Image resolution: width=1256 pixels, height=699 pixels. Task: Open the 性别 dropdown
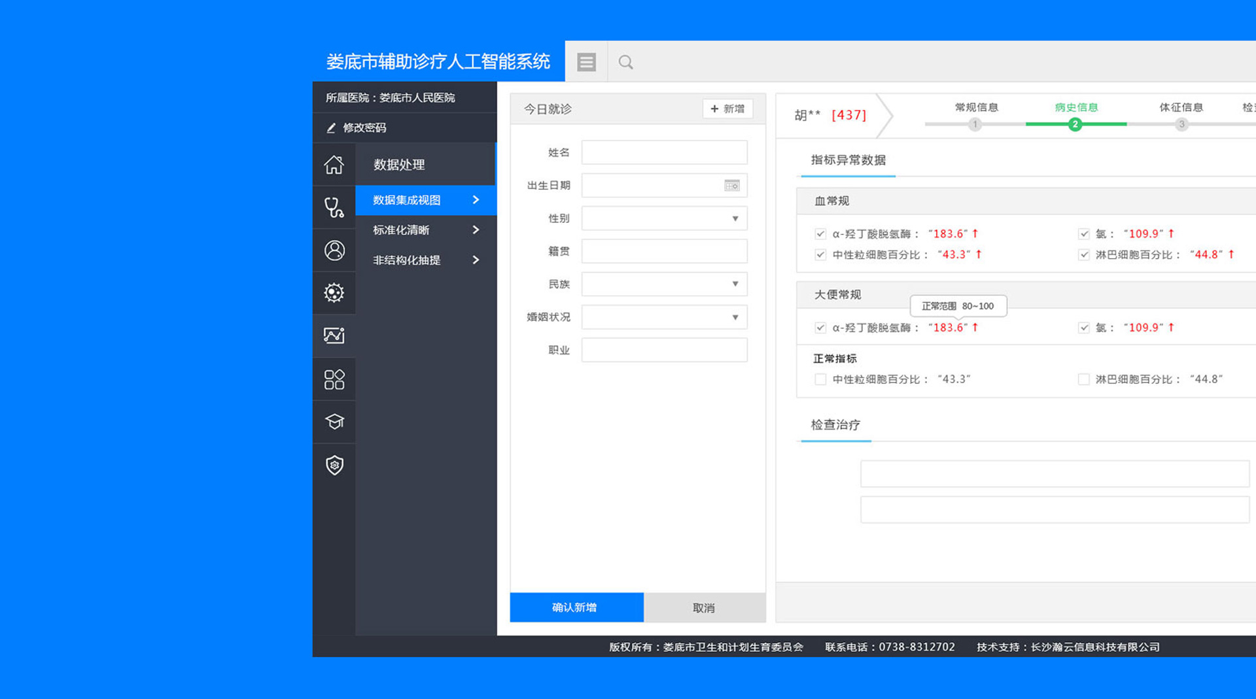click(664, 218)
